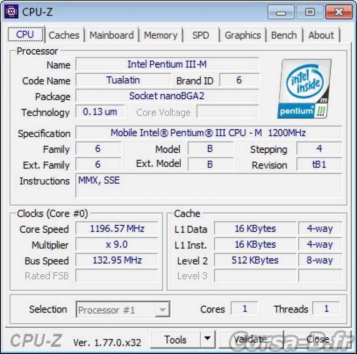Image resolution: width=357 pixels, height=354 pixels.
Task: Click the technology value 0.13 um
Action: pyautogui.click(x=100, y=112)
